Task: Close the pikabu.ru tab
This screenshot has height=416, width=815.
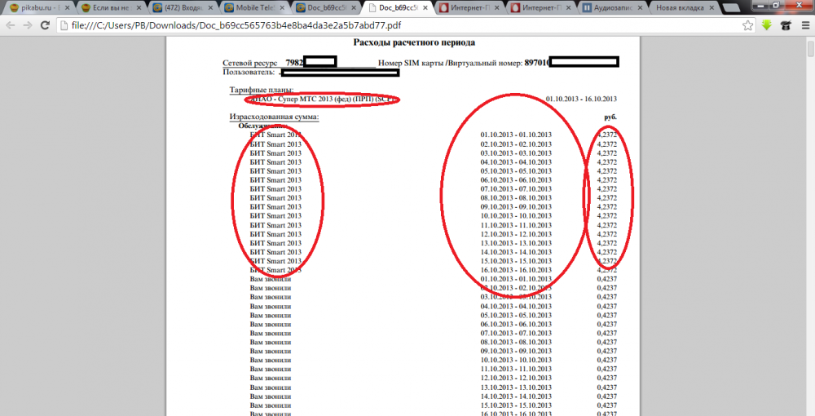Action: coord(68,8)
